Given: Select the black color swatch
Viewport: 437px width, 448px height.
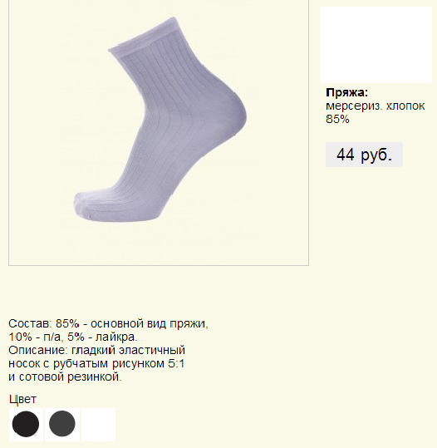Looking at the screenshot, I should tap(26, 425).
